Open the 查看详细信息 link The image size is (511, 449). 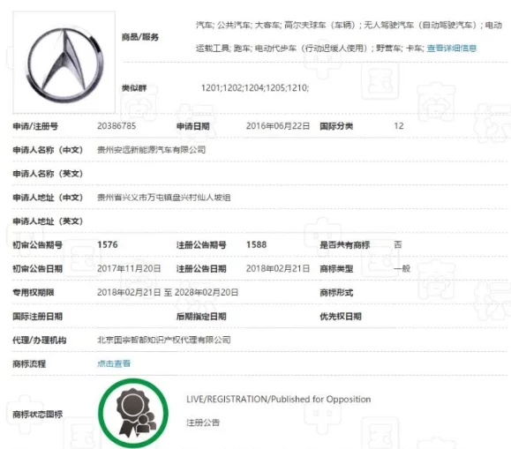452,49
